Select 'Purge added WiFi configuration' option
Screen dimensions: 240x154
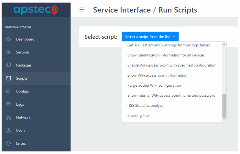(x=154, y=85)
